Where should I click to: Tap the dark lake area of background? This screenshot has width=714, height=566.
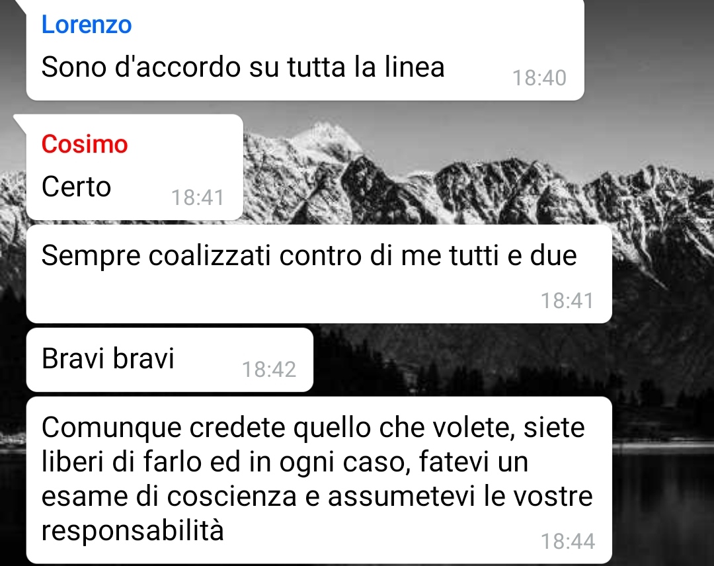pos(662,505)
